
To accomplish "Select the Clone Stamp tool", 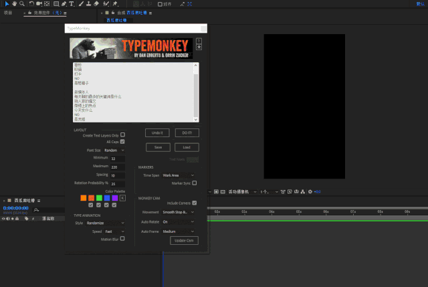I will point(88,4).
